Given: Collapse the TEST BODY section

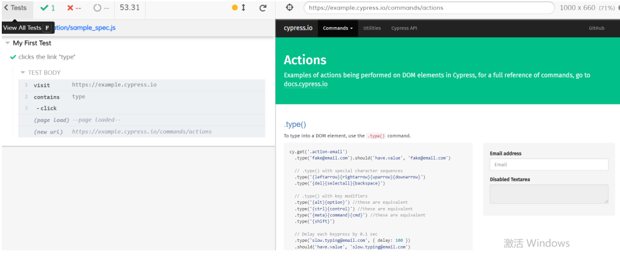Looking at the screenshot, I should [x=23, y=73].
